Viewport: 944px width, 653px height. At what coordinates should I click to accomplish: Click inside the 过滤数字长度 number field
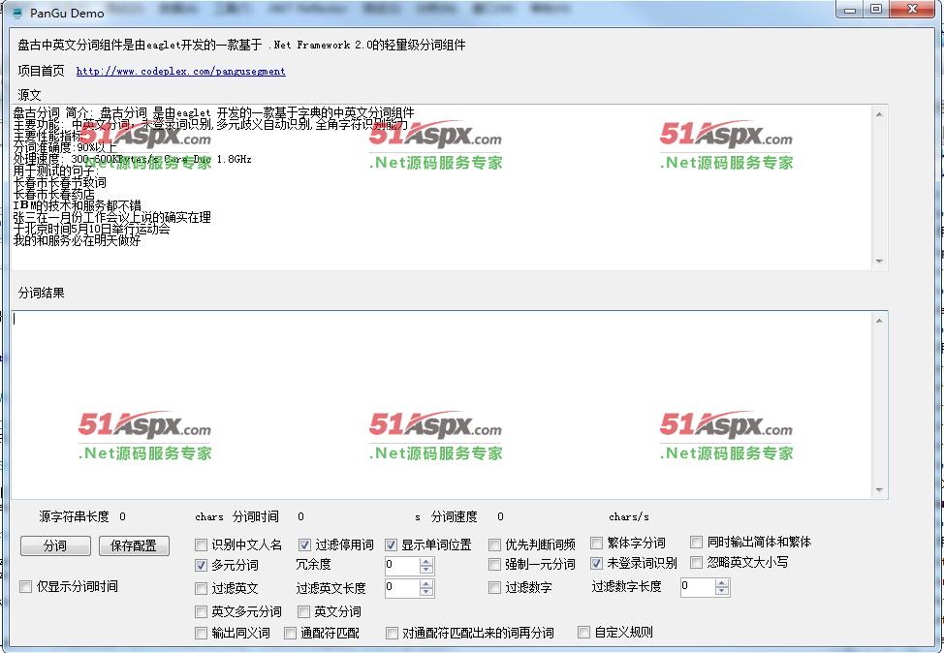[699, 587]
